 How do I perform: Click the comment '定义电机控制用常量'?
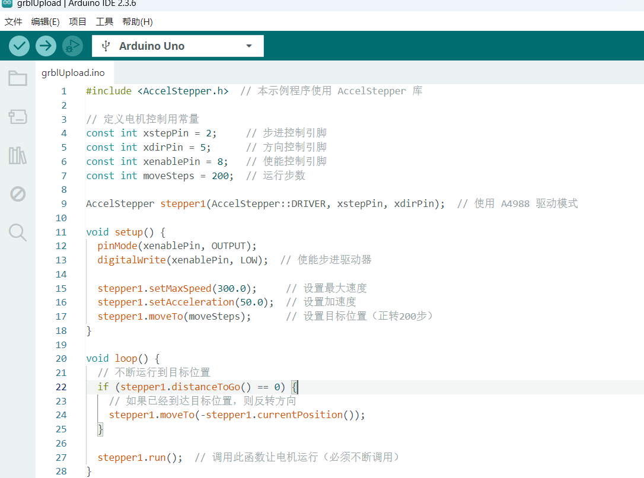click(151, 119)
